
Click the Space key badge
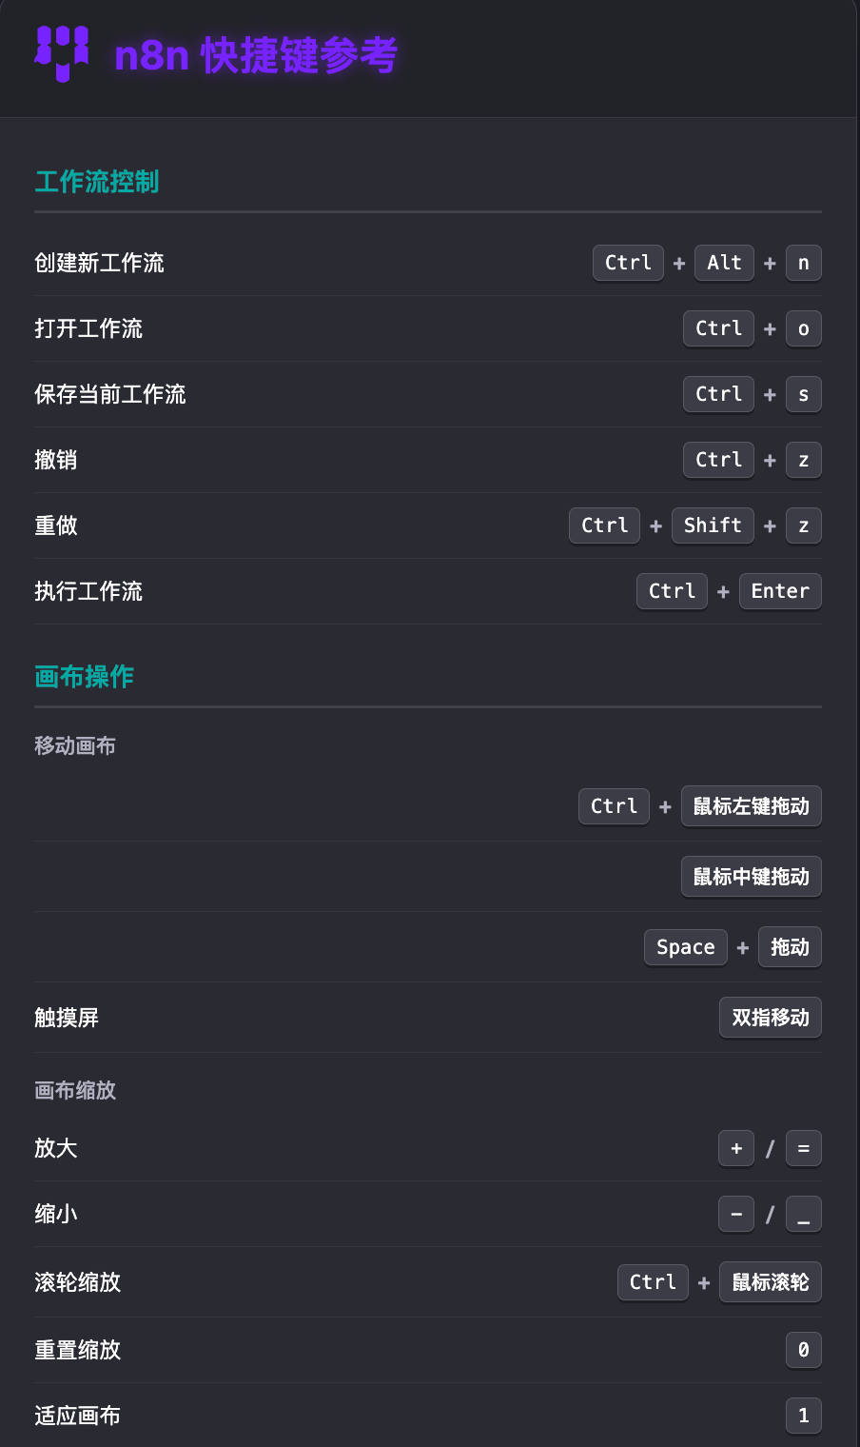click(685, 947)
